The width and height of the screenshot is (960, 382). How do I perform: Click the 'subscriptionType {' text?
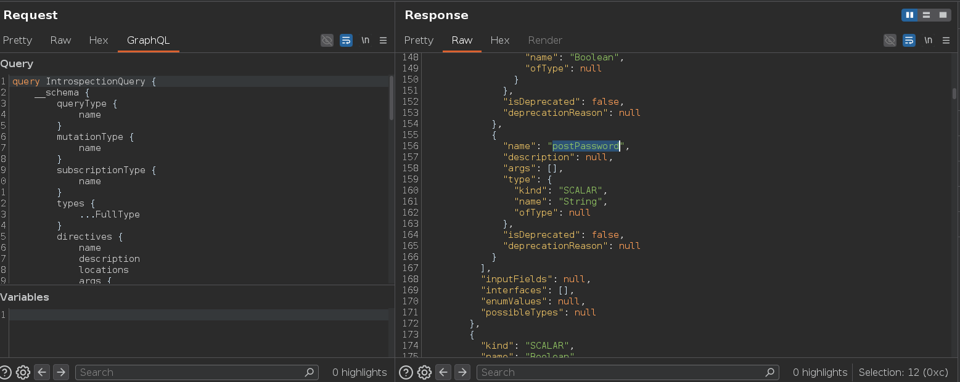click(x=107, y=170)
